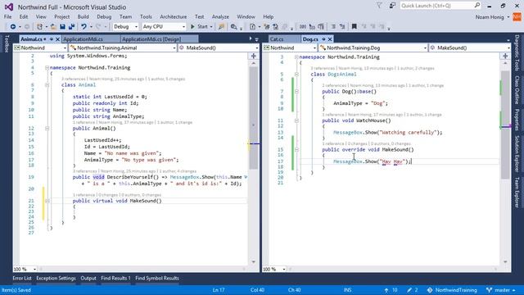The image size is (524, 295).
Task: Open the Architecture menu
Action: coord(173,16)
